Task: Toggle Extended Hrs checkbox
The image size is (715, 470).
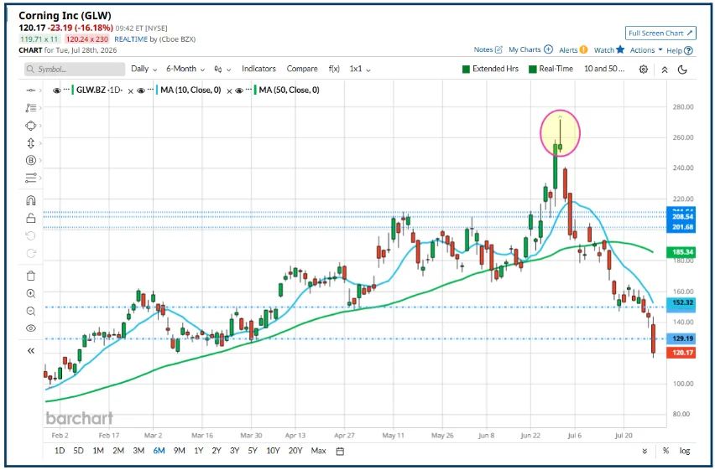Action: pyautogui.click(x=466, y=70)
